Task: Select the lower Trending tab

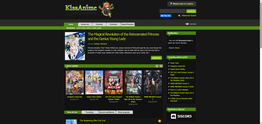Action: click(x=90, y=112)
